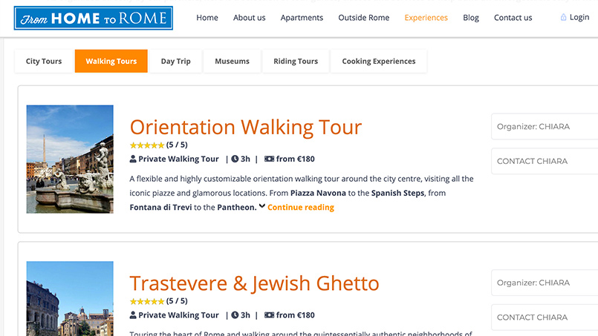The width and height of the screenshot is (598, 336).
Task: Go to Apartments in the navigation
Action: tap(302, 18)
